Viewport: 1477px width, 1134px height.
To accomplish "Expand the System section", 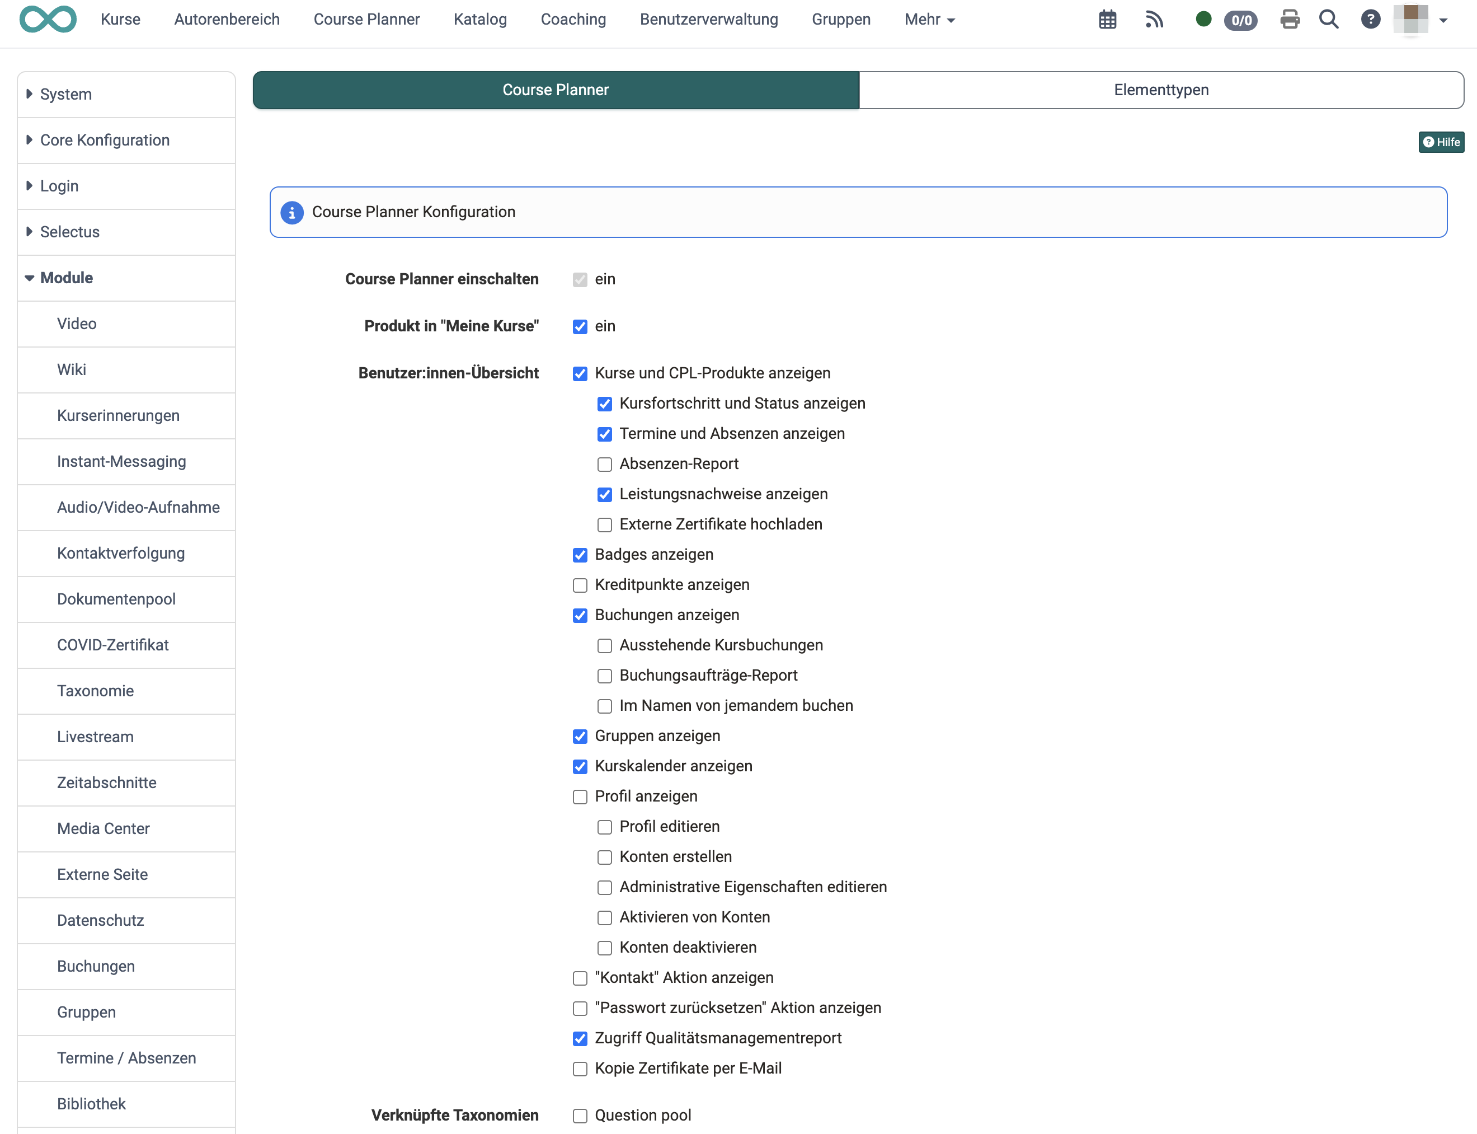I will coord(126,95).
